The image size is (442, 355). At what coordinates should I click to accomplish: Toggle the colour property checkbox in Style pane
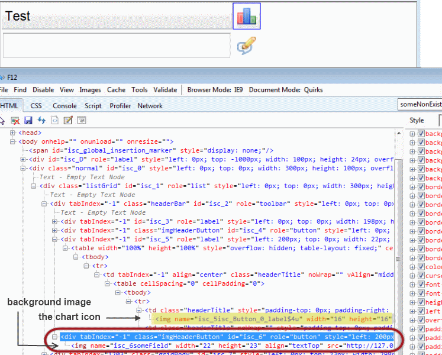[421, 267]
